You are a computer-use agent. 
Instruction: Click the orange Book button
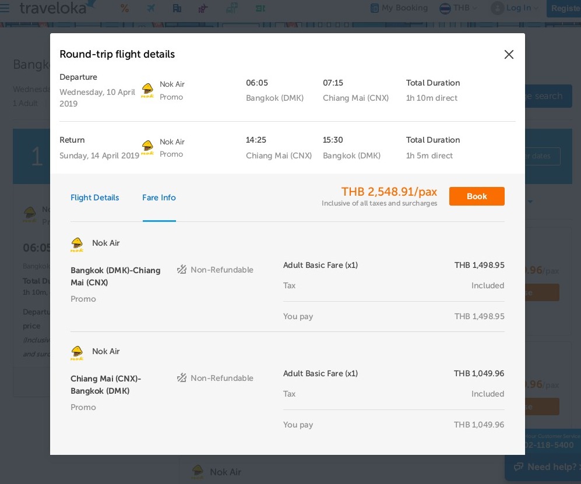tap(477, 196)
